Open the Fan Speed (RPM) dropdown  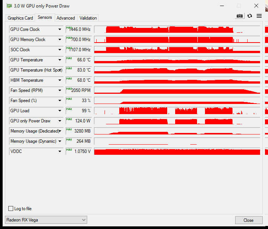[60, 90]
